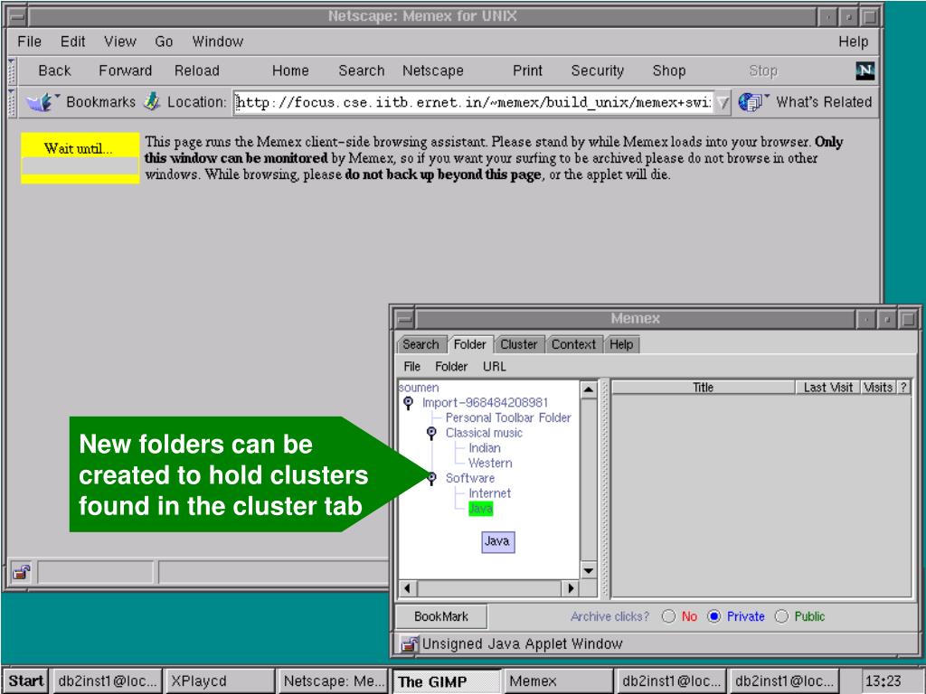This screenshot has width=926, height=694.
Task: Click the security lock icon in Netscape status bar
Action: (x=22, y=572)
